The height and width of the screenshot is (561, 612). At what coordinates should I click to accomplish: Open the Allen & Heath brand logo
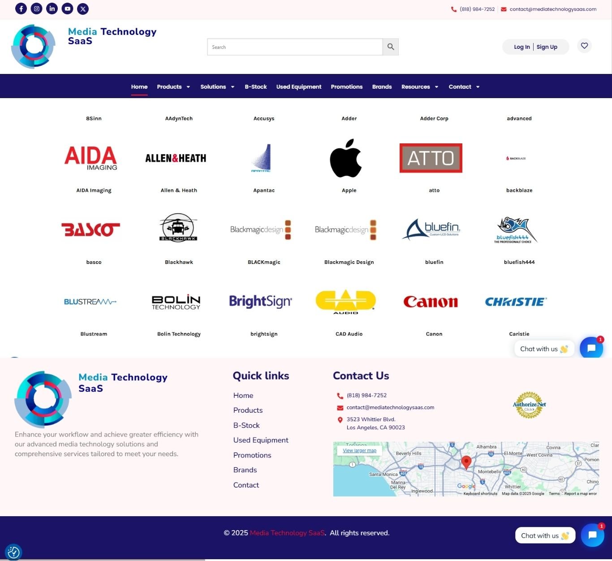176,158
